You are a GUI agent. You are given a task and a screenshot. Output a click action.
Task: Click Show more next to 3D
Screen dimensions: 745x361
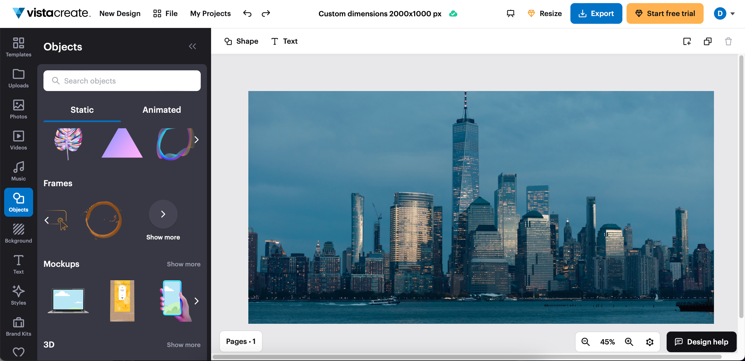click(x=183, y=344)
